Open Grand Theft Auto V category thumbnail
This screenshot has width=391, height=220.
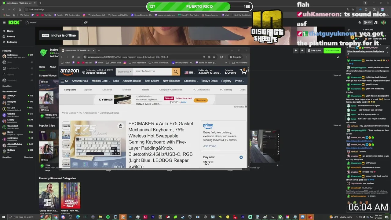[x=49, y=195]
